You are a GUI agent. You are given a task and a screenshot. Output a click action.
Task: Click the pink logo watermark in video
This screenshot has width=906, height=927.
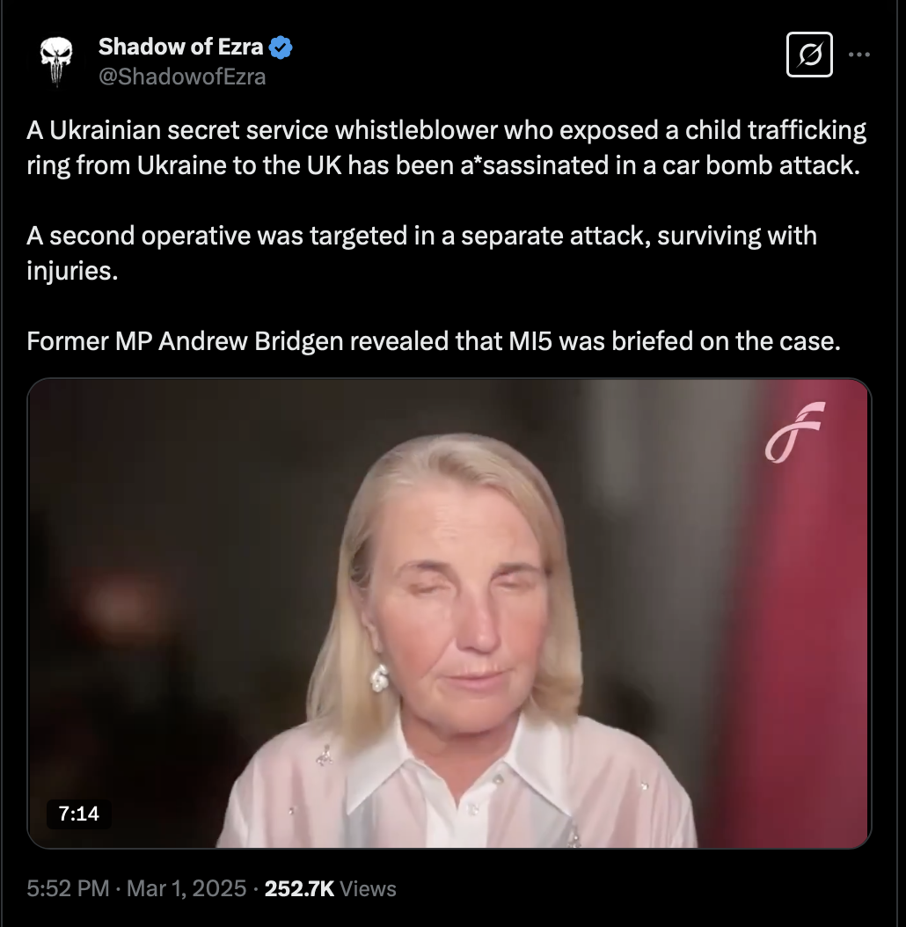[x=794, y=431]
